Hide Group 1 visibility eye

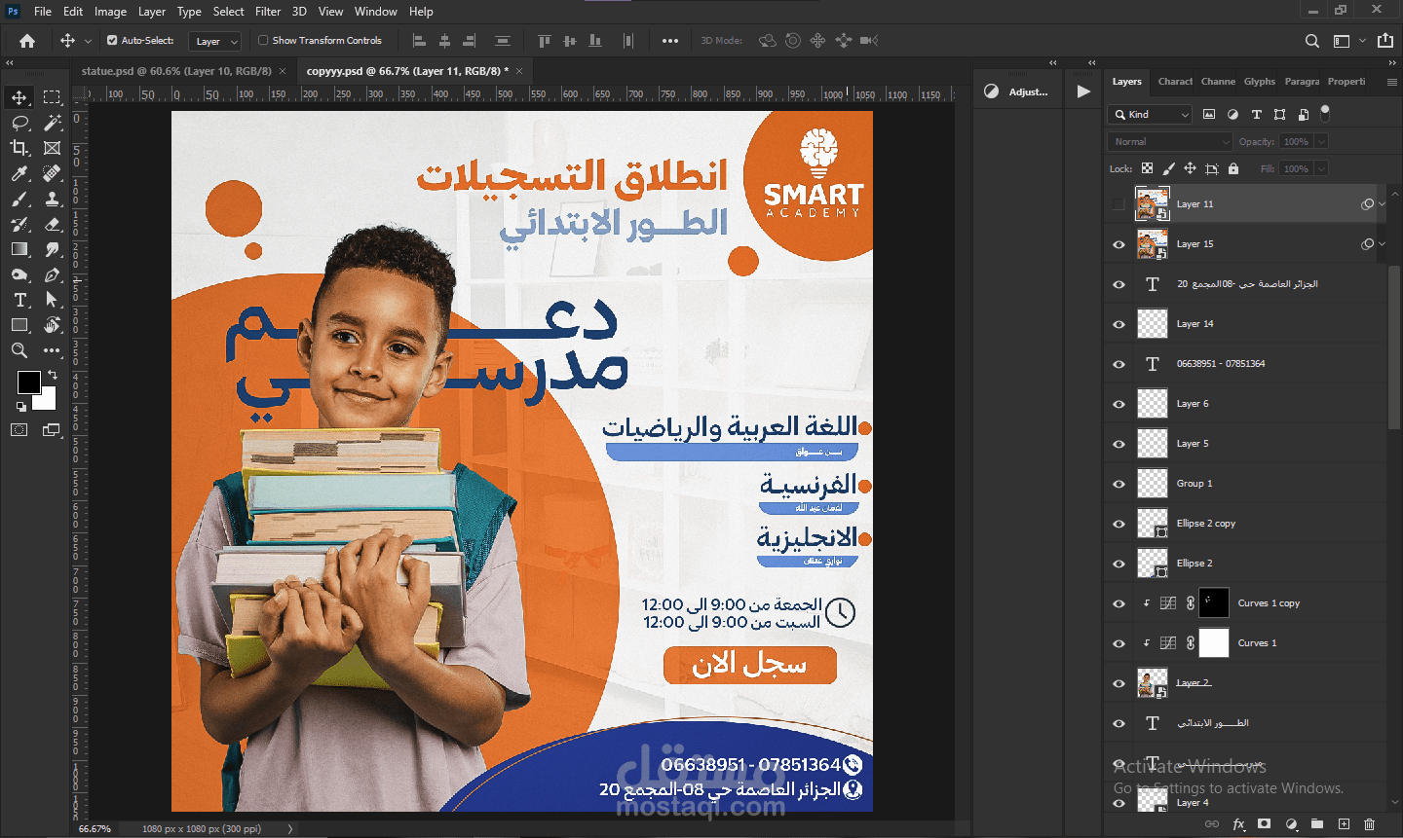tap(1119, 484)
